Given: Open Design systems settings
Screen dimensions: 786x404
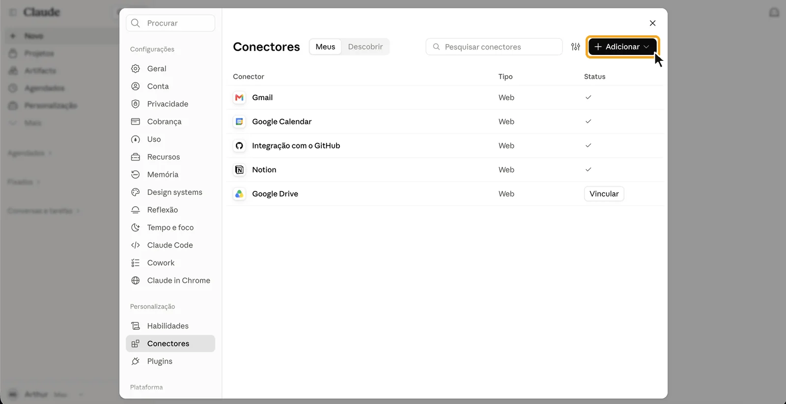Looking at the screenshot, I should click(x=170, y=192).
